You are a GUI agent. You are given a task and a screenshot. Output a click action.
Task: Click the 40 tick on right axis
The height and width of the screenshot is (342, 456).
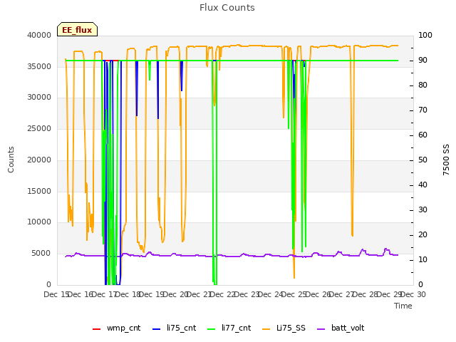point(423,185)
